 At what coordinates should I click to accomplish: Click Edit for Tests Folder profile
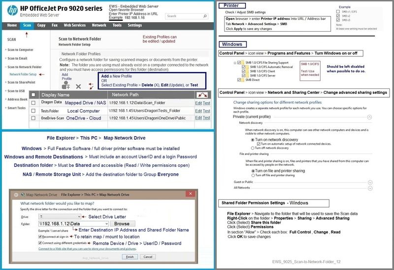point(198,111)
